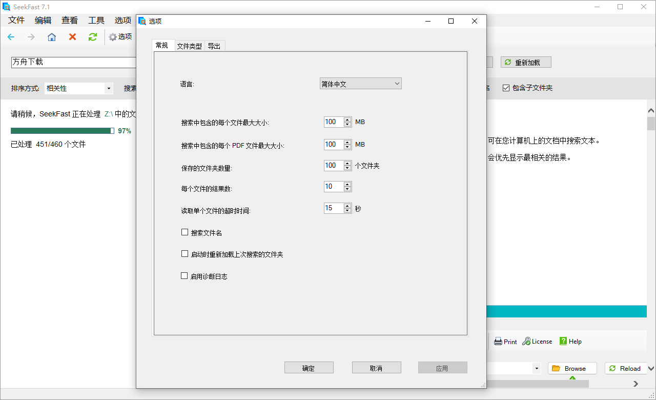Decrease saved folders count
This screenshot has width=656, height=400.
[347, 168]
